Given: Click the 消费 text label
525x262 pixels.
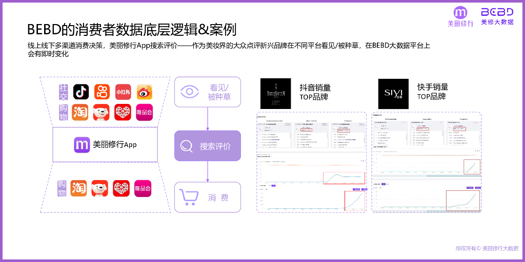Looking at the screenshot, I should pos(218,198).
